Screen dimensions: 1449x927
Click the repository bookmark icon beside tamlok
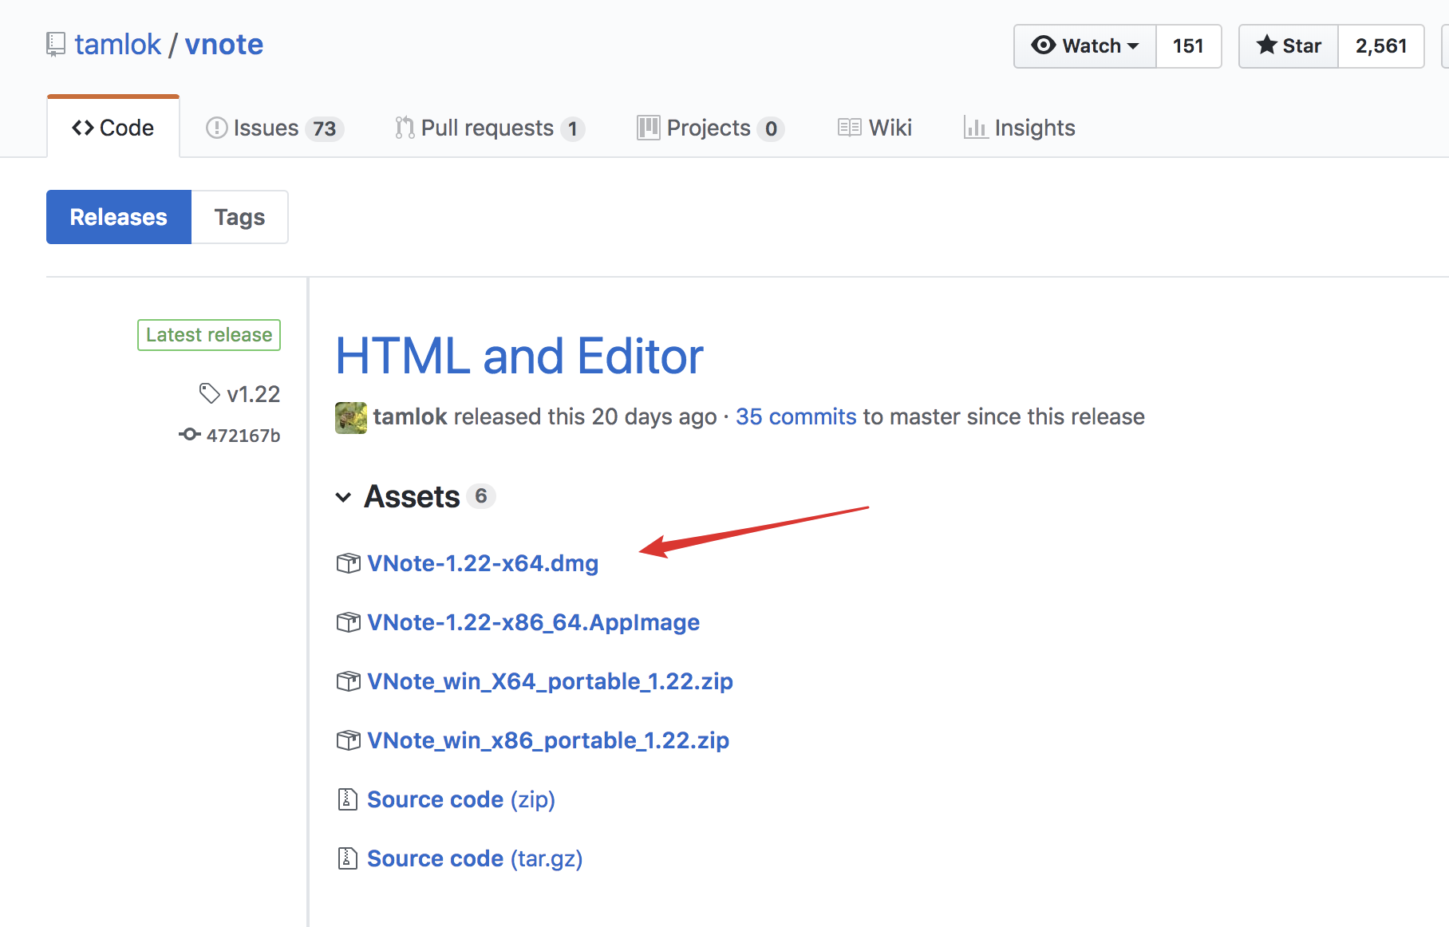(54, 44)
